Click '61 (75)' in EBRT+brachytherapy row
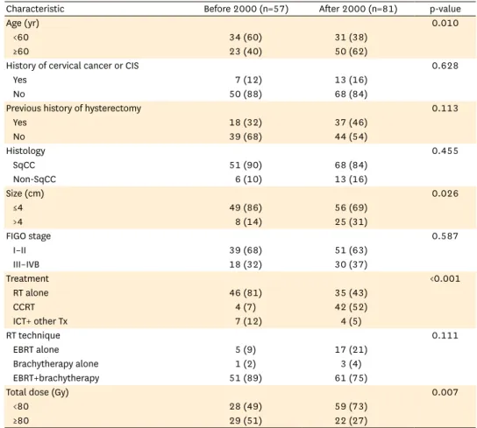Screen dimensions: 477x428 351,378
